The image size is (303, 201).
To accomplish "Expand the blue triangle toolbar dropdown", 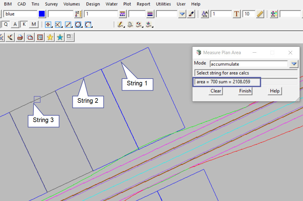I will point(182,14).
